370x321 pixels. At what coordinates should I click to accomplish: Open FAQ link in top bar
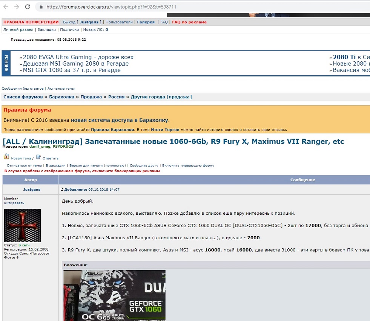tap(164, 22)
